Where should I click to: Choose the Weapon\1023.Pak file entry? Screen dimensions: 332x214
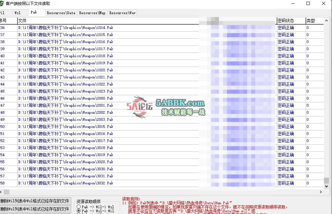(66, 92)
